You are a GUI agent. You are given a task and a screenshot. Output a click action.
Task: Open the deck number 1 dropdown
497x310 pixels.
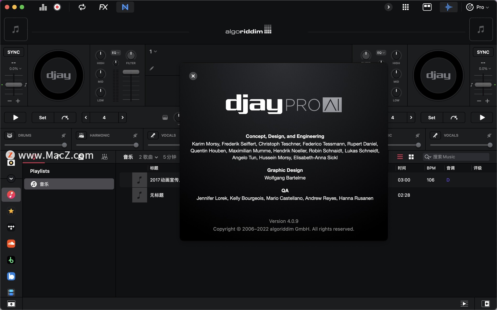[153, 52]
